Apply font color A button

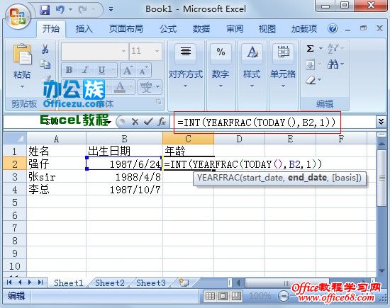point(120,87)
